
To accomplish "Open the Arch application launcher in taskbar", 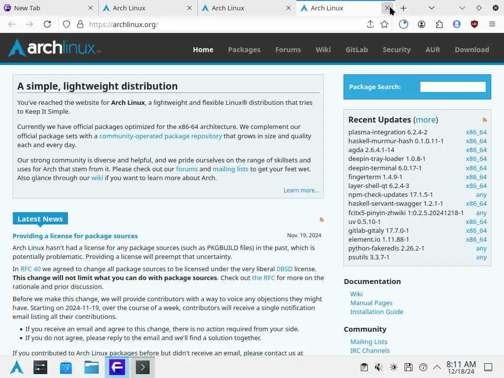I will [x=17, y=367].
